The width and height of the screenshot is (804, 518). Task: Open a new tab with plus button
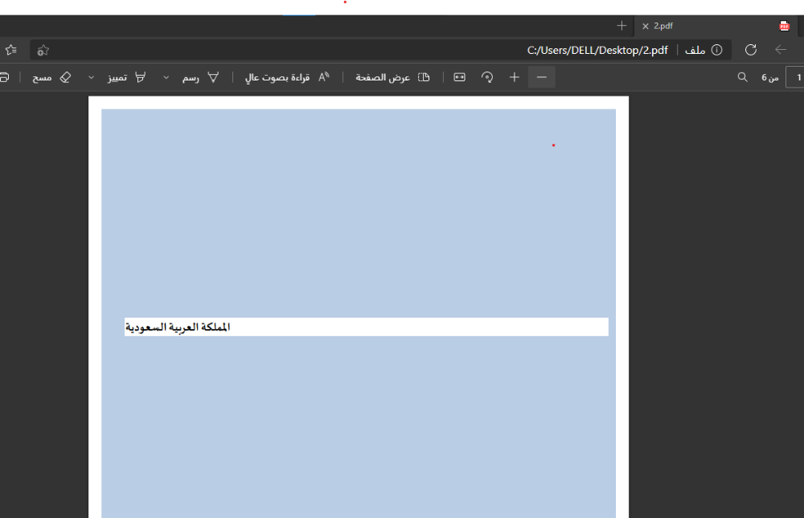click(x=621, y=26)
